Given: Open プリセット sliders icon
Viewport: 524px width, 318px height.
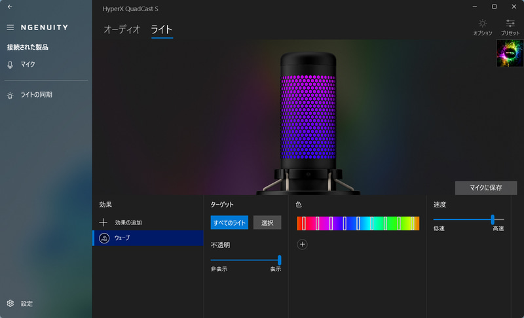Looking at the screenshot, I should (510, 24).
